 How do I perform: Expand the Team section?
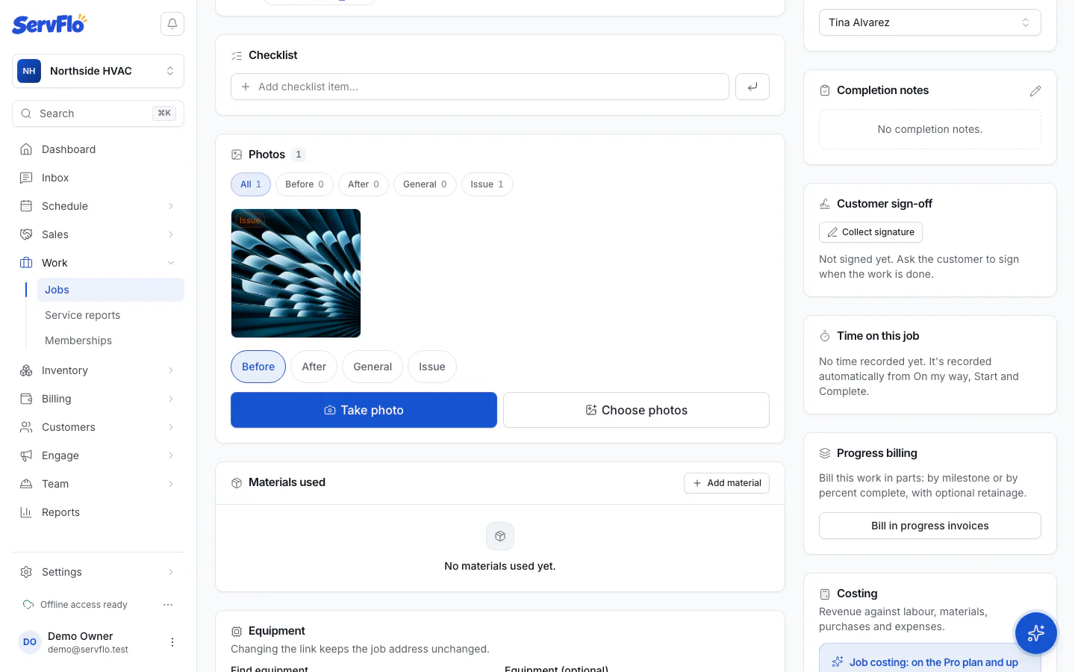(98, 484)
